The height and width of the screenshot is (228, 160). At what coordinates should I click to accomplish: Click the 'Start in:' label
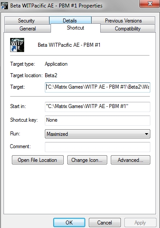(x=18, y=106)
